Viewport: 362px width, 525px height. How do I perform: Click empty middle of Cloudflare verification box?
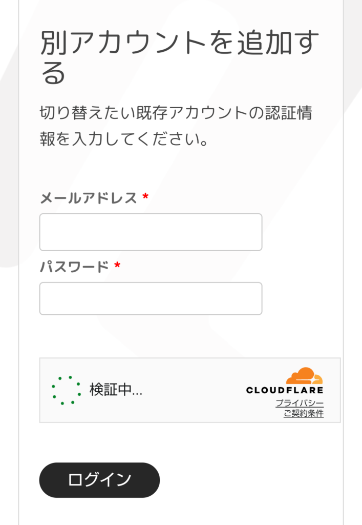[195, 390]
